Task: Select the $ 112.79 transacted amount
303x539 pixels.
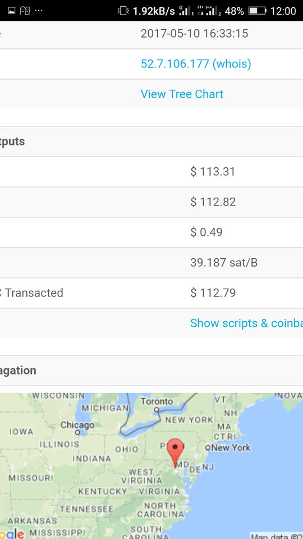Action: coord(213,293)
